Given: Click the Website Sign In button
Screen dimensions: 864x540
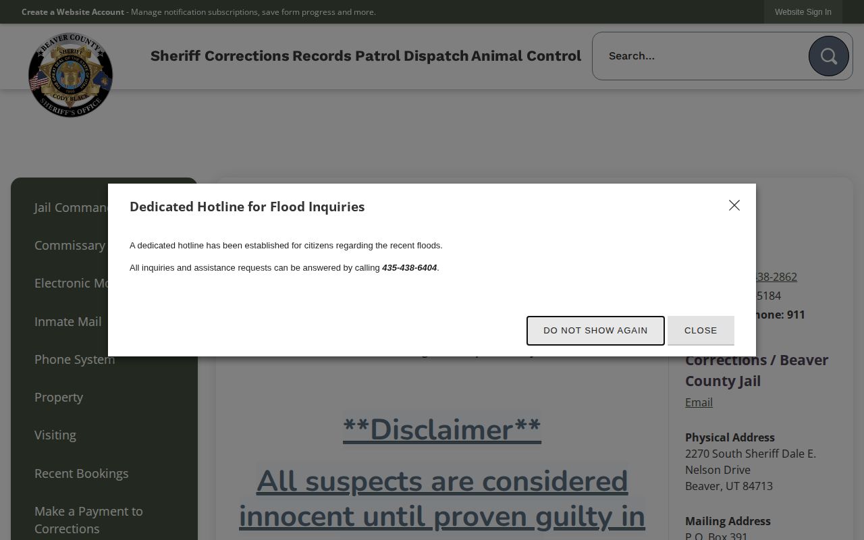Looking at the screenshot, I should point(803,12).
